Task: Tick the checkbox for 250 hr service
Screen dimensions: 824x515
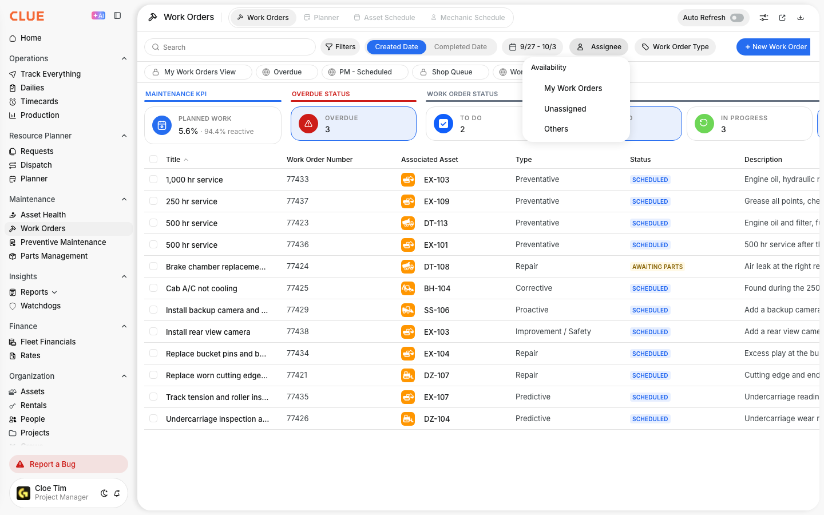Action: (153, 201)
